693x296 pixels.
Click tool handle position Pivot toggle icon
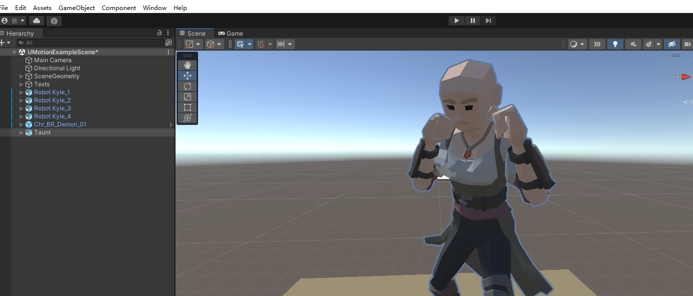click(190, 44)
